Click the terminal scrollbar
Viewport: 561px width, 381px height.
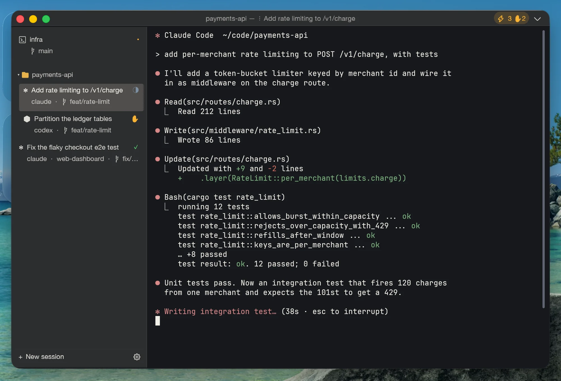[543, 169]
